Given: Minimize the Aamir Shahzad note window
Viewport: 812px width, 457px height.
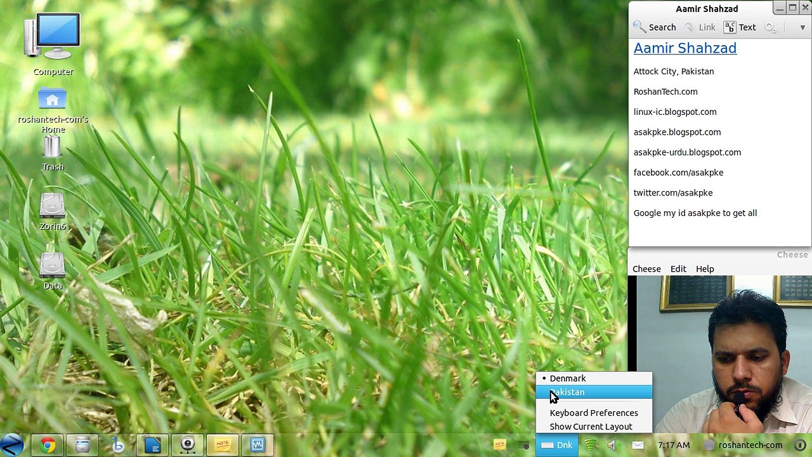Looking at the screenshot, I should [x=780, y=8].
